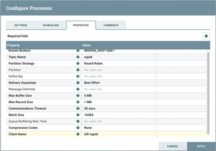Select the Delivery Guarantee property label
Screen dimensions: 216x151
point(22,83)
